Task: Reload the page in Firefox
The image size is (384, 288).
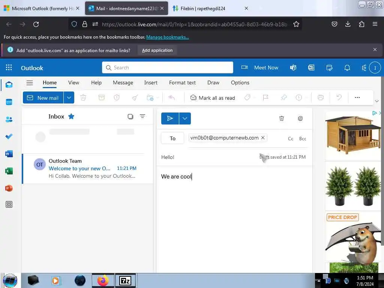Action: 36,24
